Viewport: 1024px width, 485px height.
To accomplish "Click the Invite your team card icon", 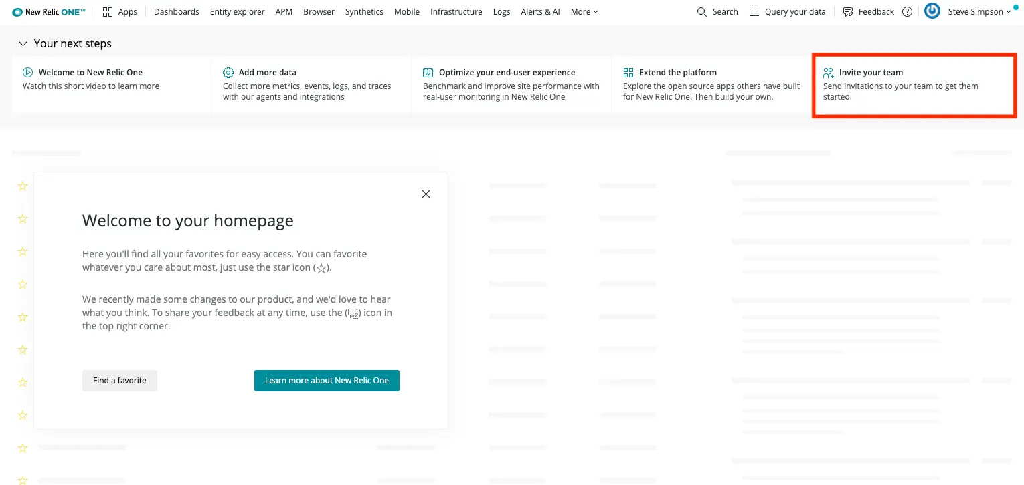I will (829, 72).
